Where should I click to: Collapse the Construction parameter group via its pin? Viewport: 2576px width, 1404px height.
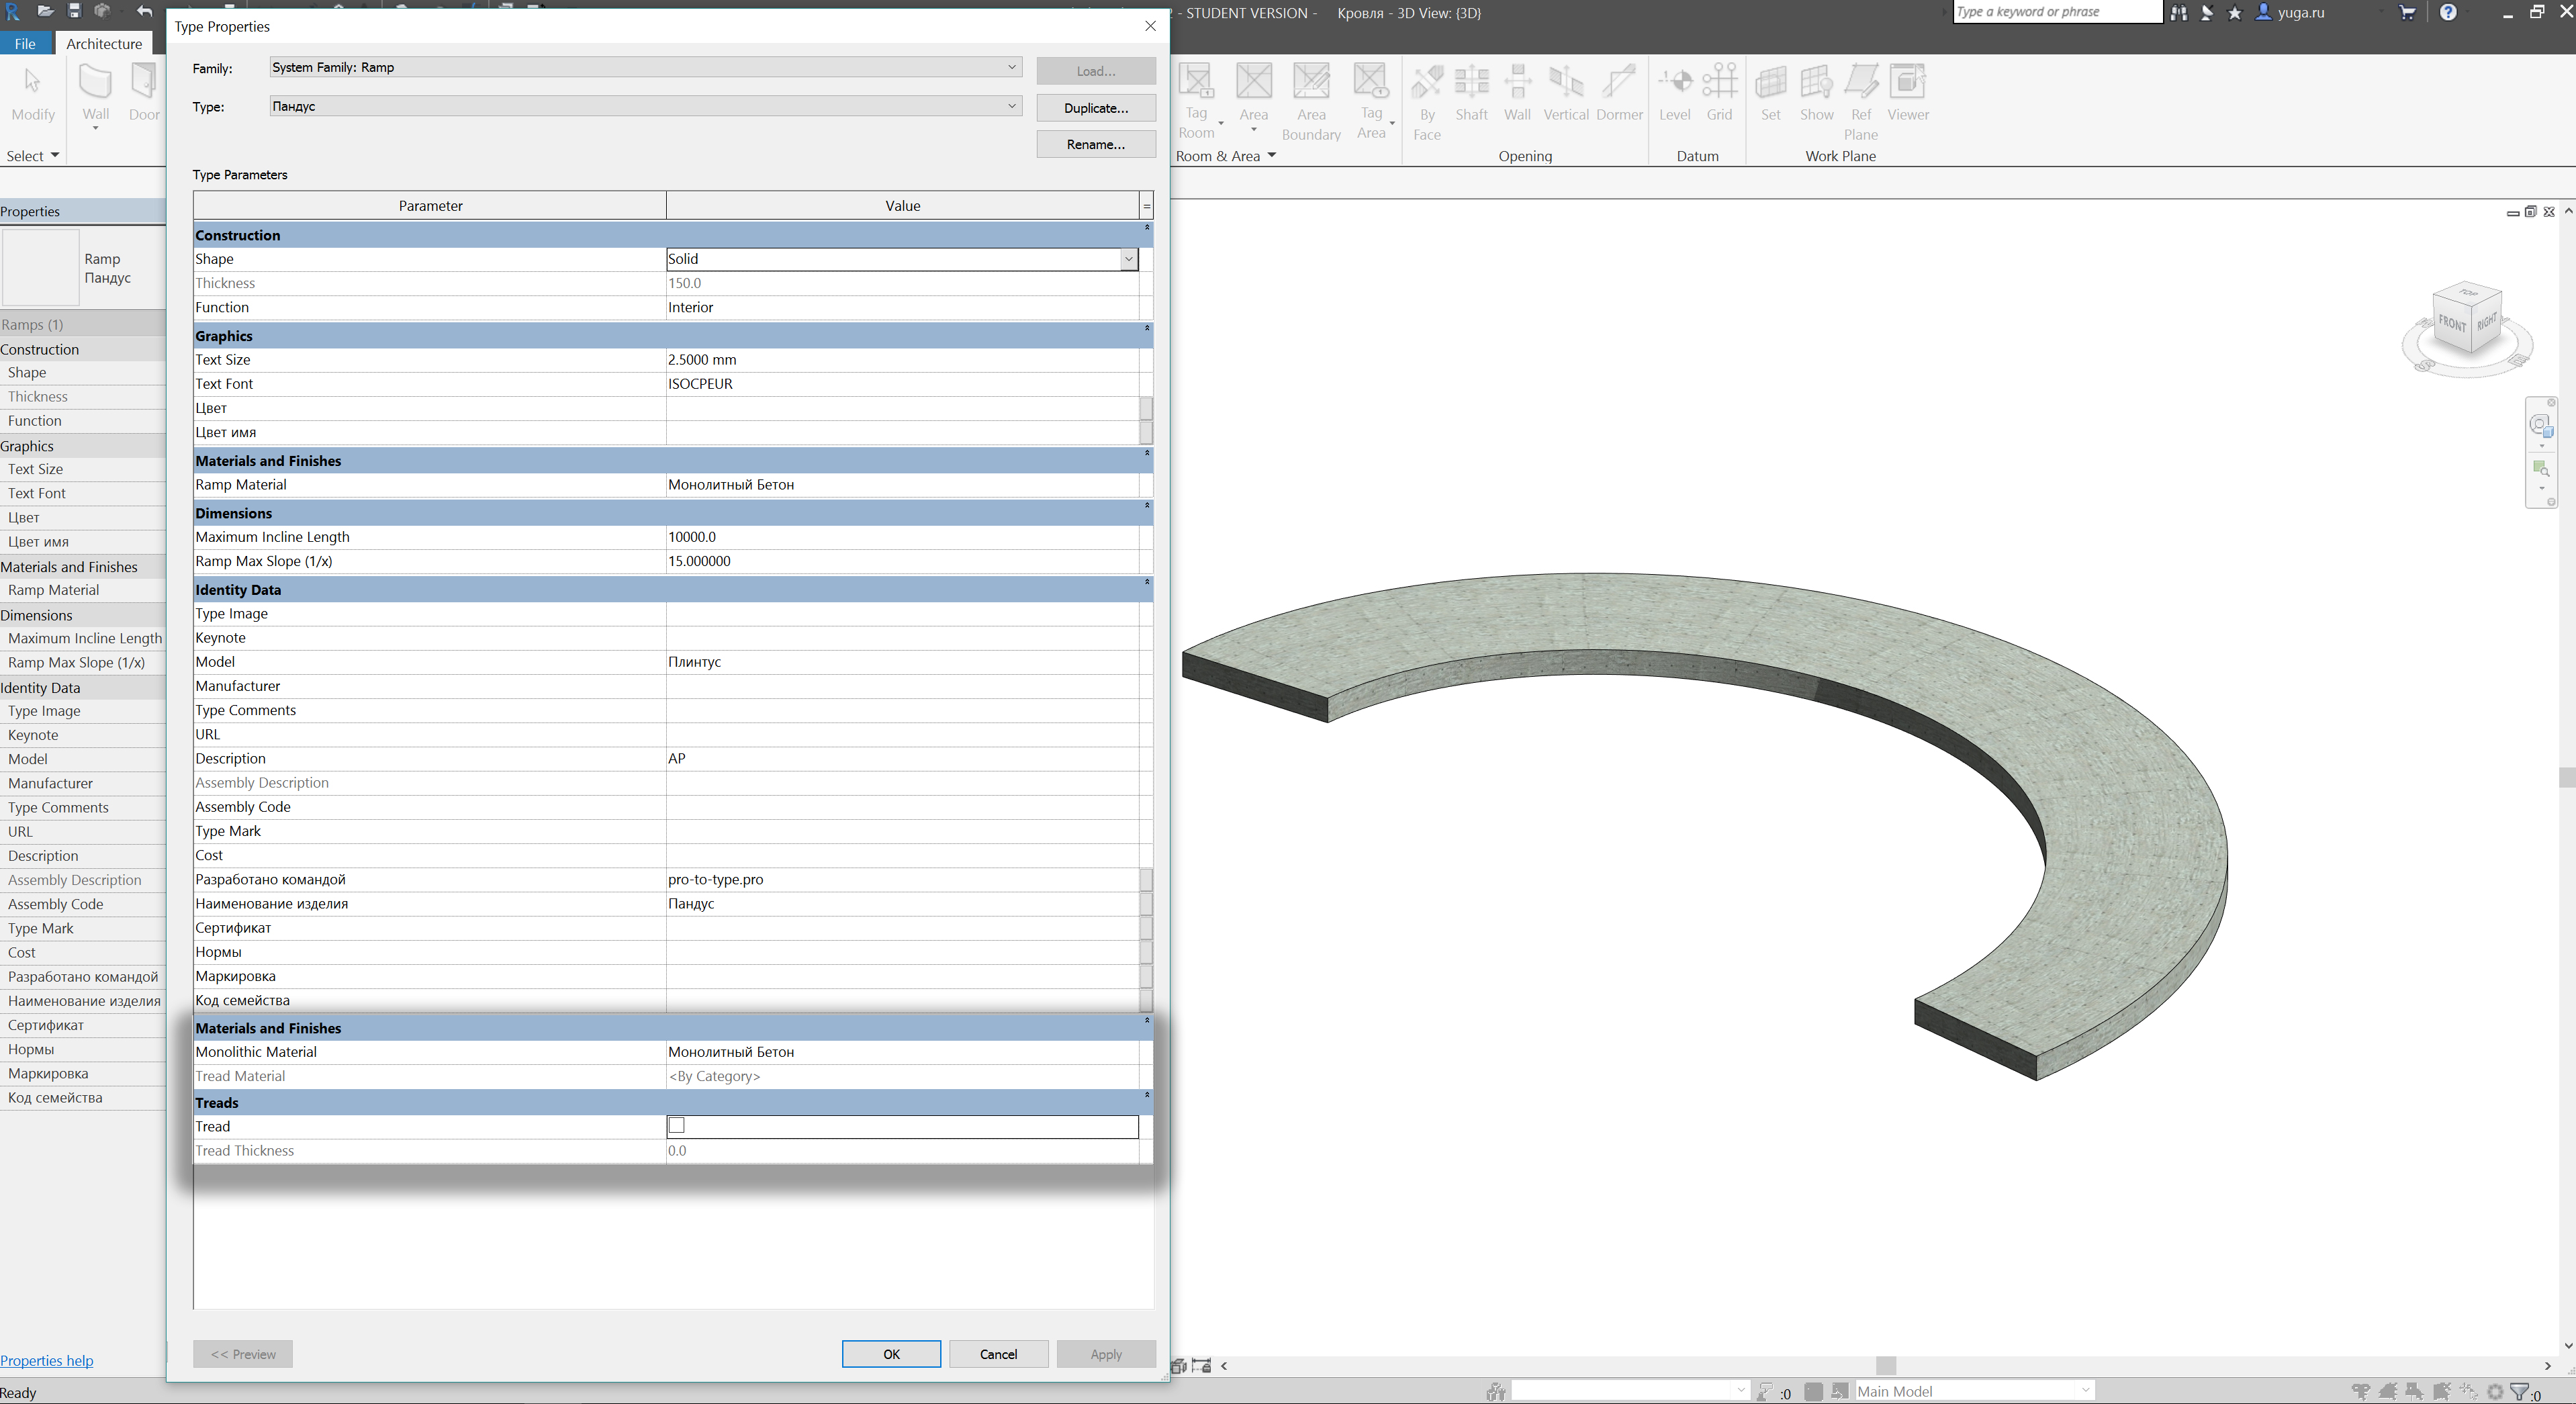click(1146, 229)
